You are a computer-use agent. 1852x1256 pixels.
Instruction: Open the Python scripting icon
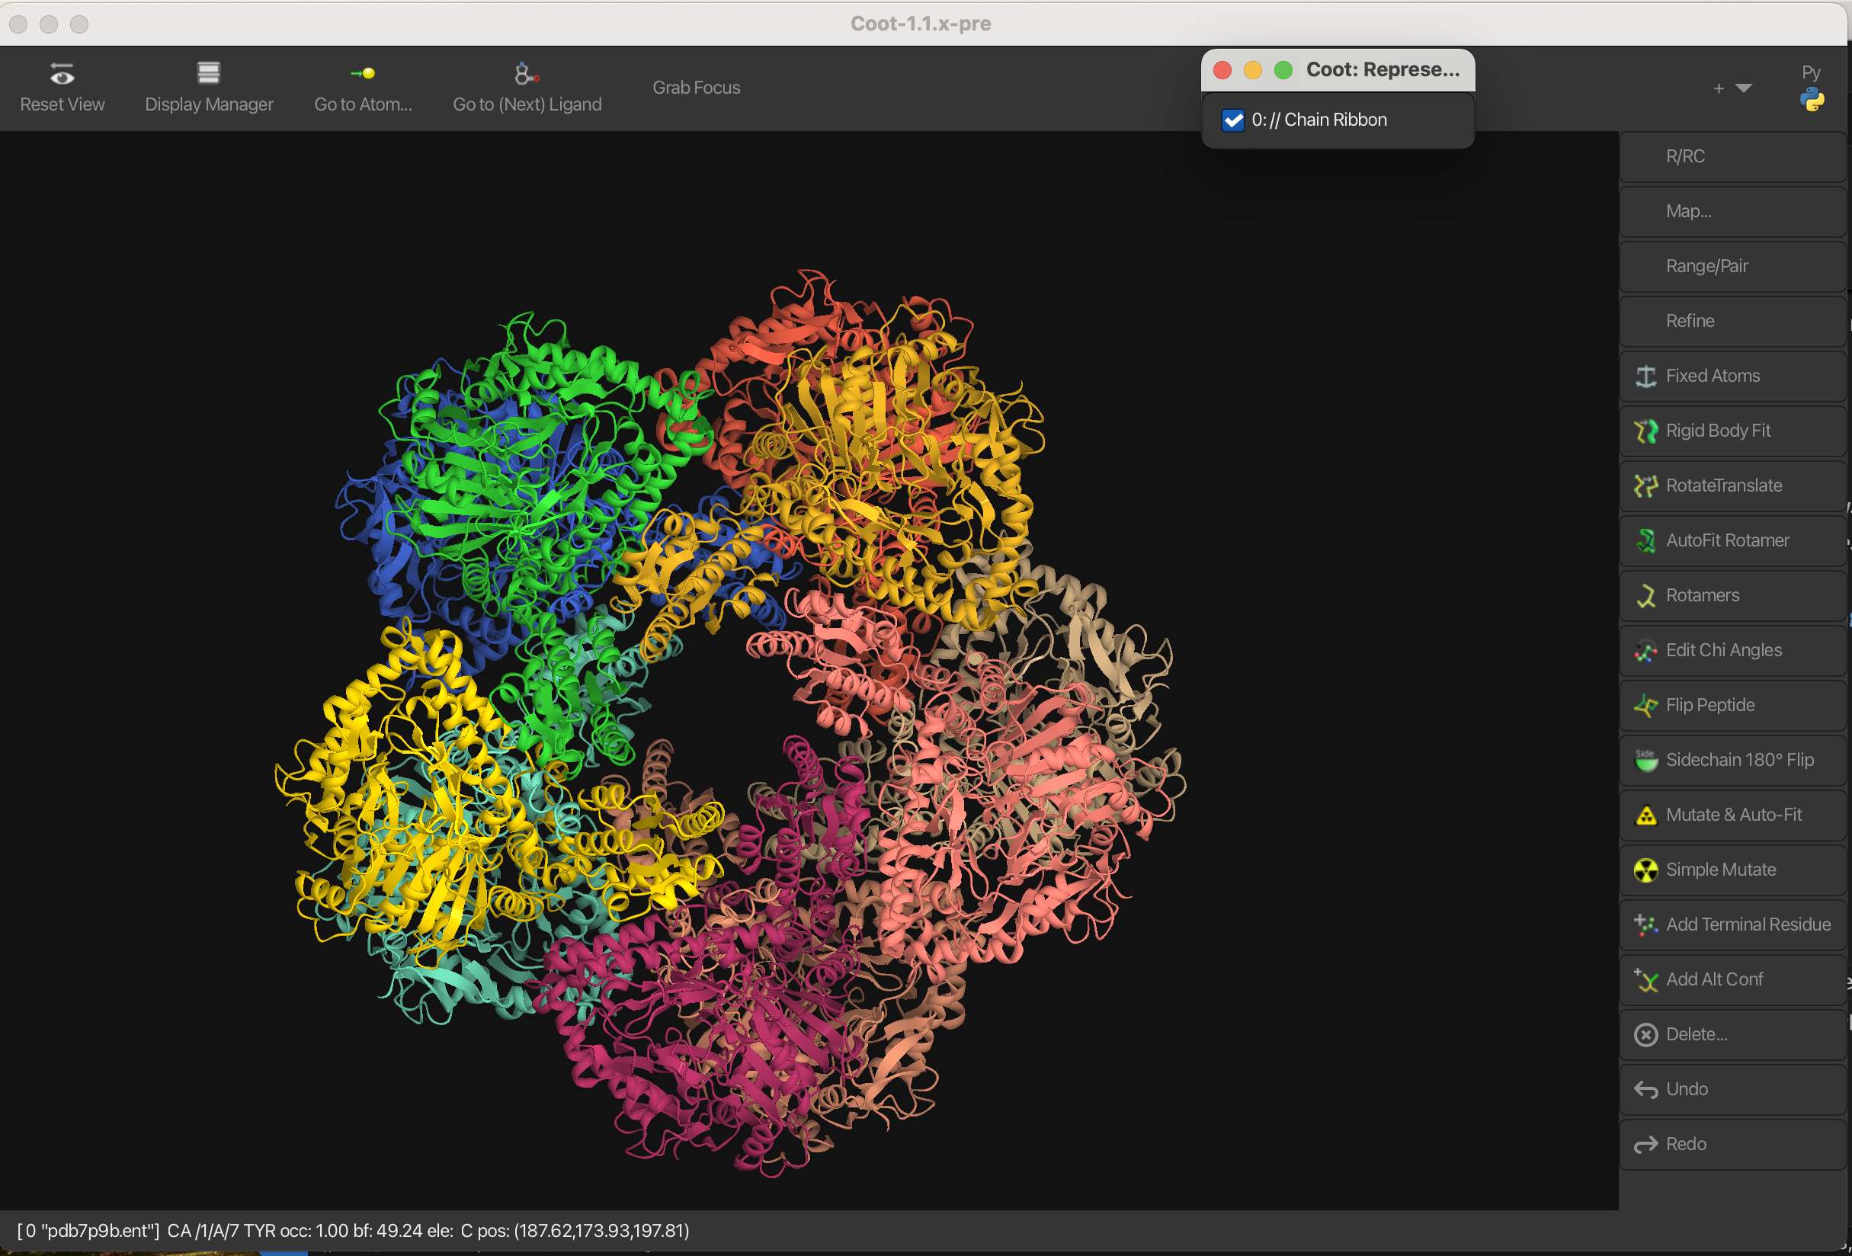click(1812, 100)
